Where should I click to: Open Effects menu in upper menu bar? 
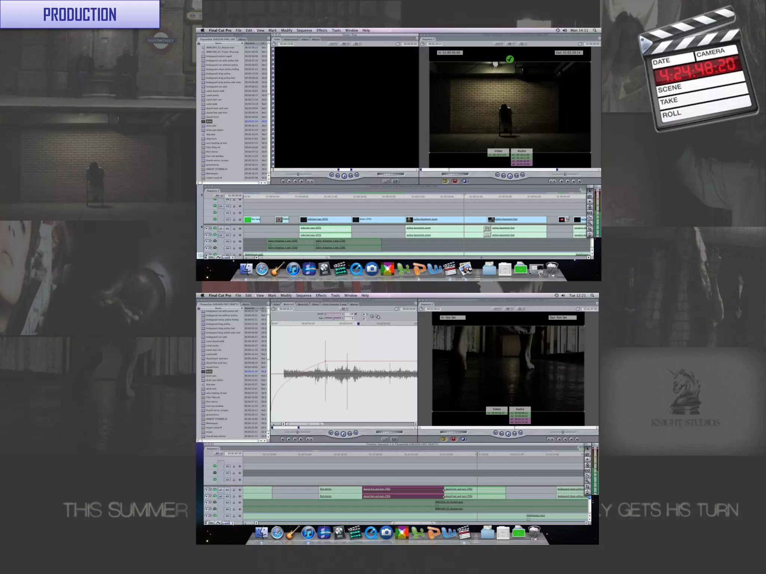pyautogui.click(x=322, y=30)
